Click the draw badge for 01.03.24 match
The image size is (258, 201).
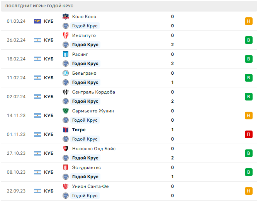[248, 21]
